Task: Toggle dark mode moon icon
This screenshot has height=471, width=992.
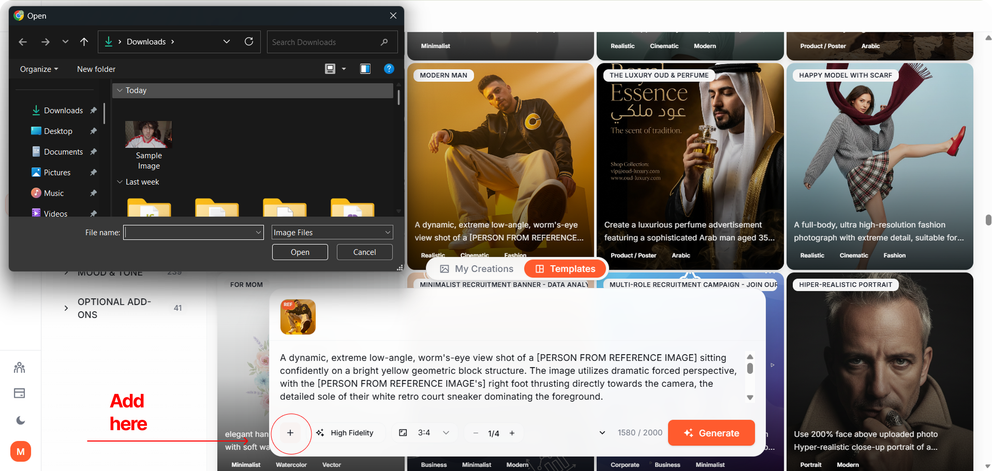Action: tap(20, 421)
